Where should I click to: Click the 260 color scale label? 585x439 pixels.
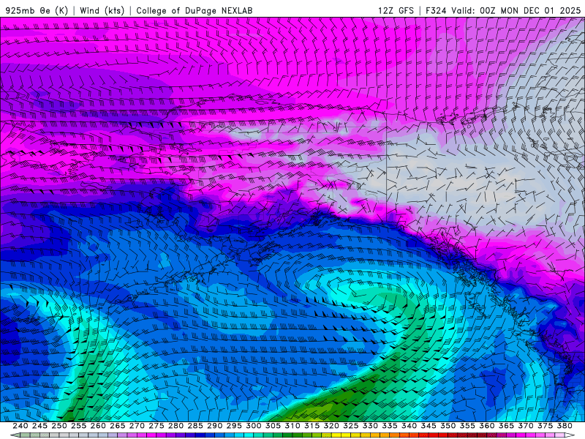98,426
